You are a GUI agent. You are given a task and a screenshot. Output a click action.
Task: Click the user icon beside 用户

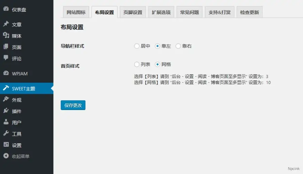[x=6, y=121]
